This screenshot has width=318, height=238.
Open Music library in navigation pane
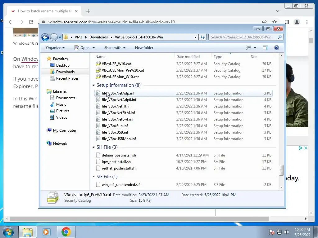click(61, 104)
